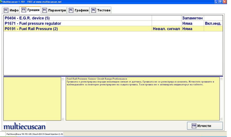The height and width of the screenshot is (137, 231).
Task: Click the multiecuscan logo at bottom left
Action: point(25,126)
